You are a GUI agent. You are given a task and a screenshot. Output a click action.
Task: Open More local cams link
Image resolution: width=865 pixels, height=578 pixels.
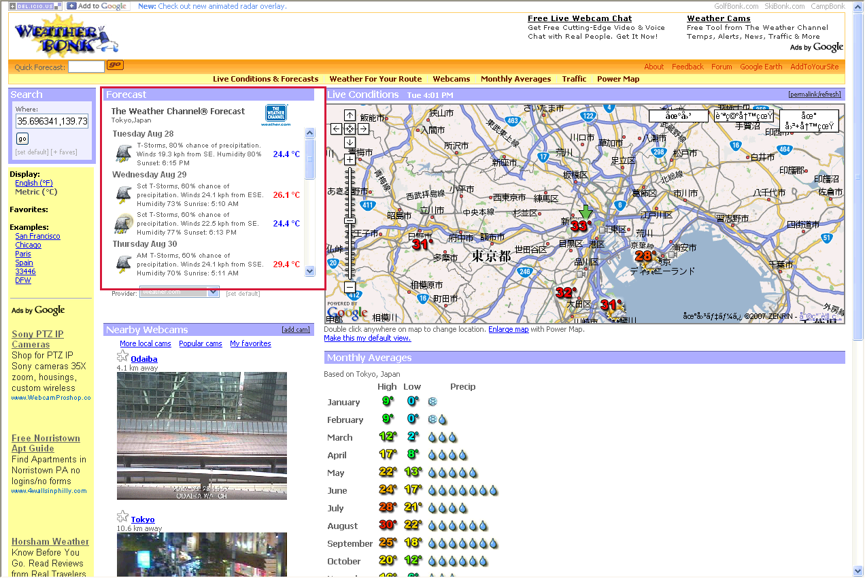pyautogui.click(x=146, y=343)
